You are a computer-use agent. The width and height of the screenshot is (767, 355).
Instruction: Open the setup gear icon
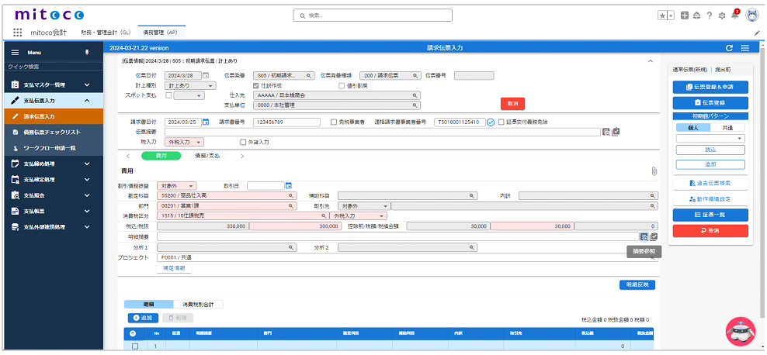click(722, 16)
